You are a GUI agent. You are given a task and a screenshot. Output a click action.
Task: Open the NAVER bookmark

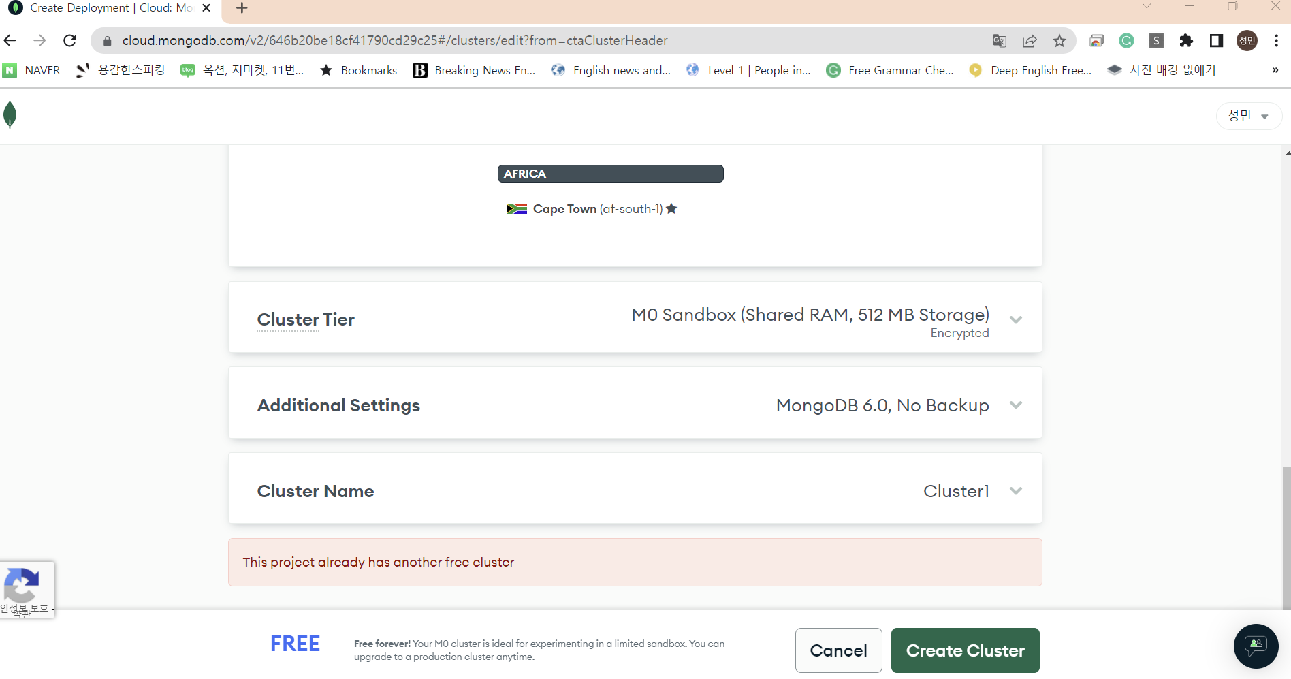[31, 70]
